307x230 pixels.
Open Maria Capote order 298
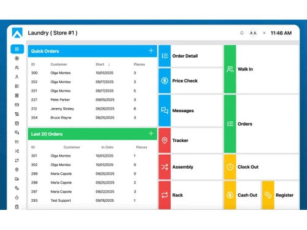point(93,183)
